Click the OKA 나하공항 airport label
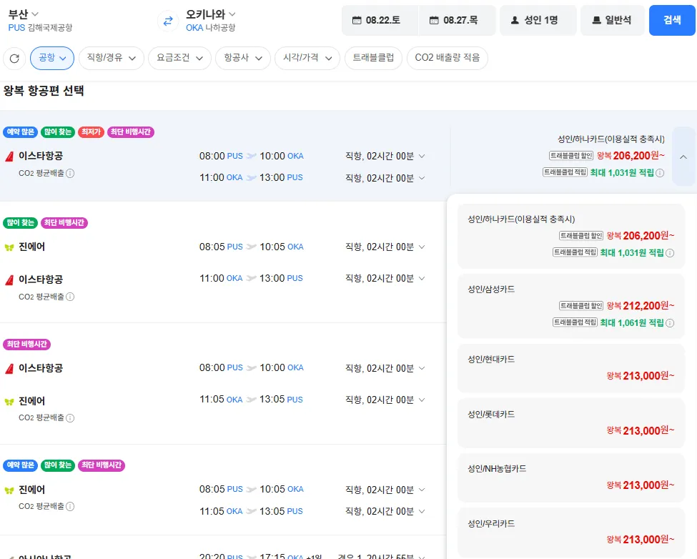 tap(211, 28)
